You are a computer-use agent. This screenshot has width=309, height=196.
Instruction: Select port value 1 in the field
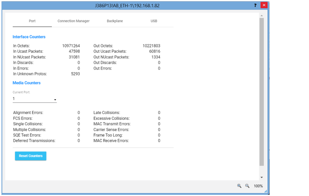coord(13,98)
